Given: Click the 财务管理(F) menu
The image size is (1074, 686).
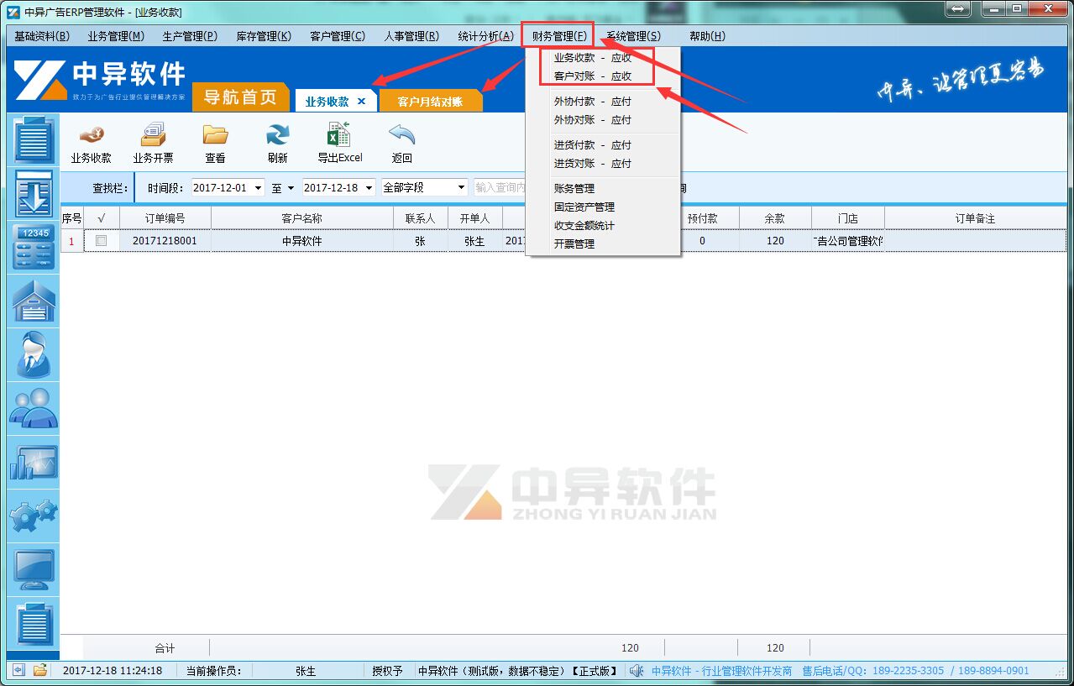Looking at the screenshot, I should (559, 36).
